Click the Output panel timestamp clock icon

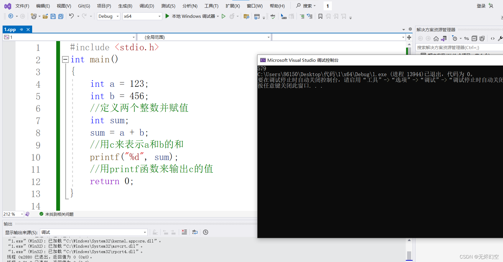point(206,232)
